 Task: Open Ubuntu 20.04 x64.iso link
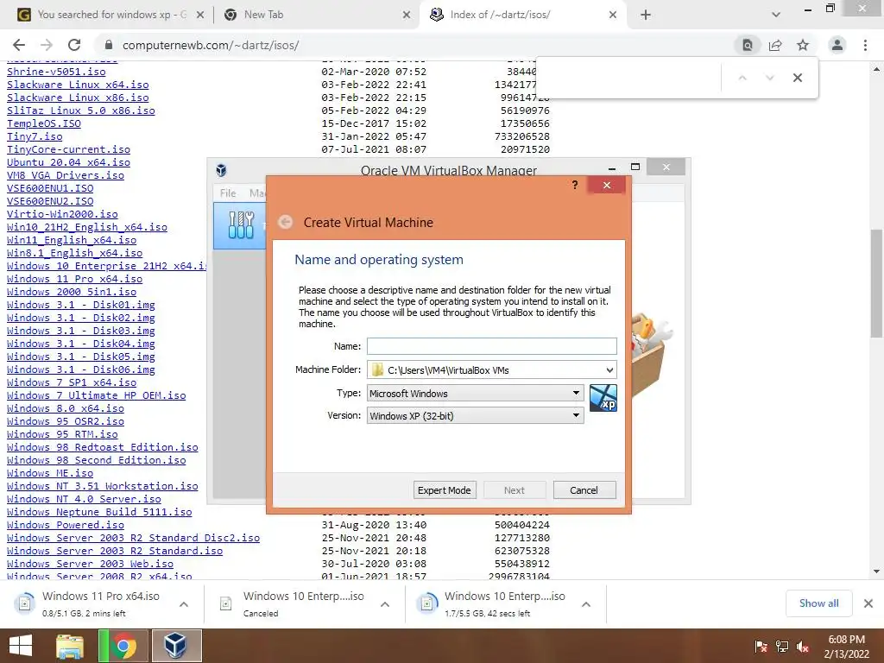point(68,162)
